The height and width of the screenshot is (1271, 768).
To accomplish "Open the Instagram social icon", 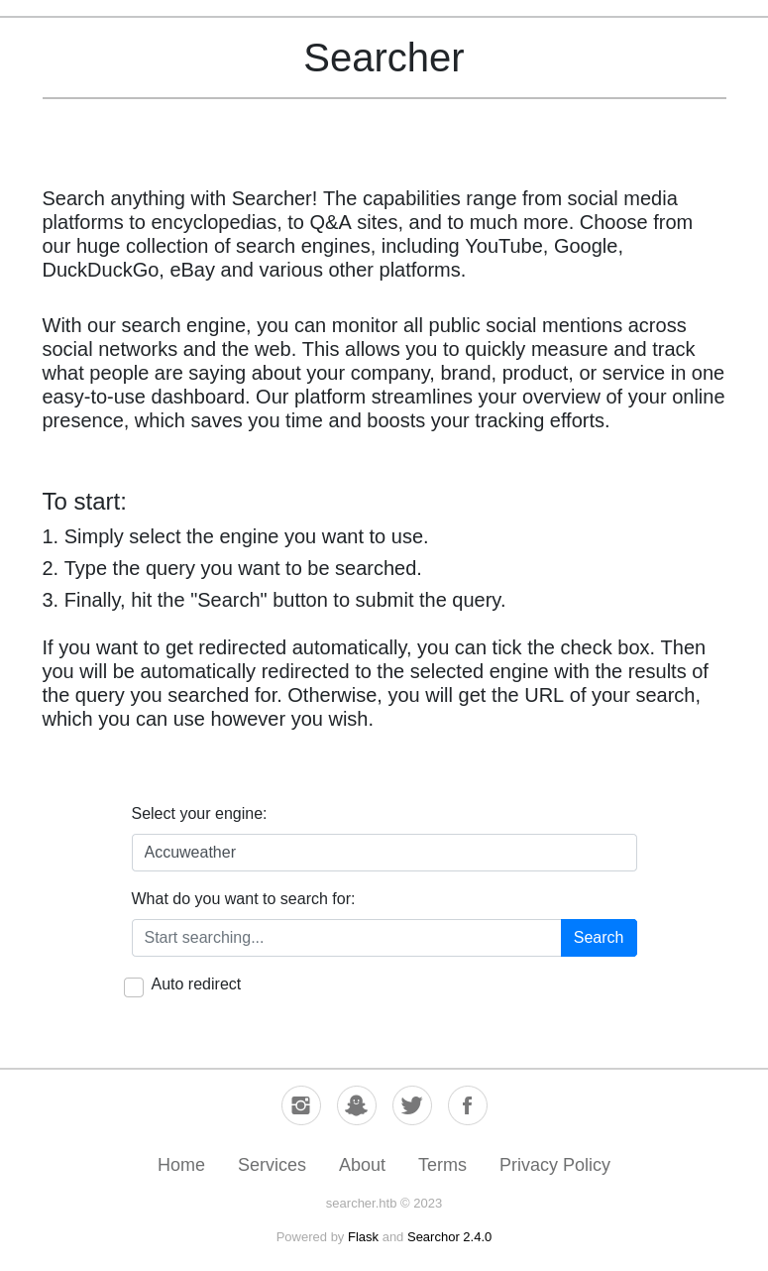I will click(301, 1105).
